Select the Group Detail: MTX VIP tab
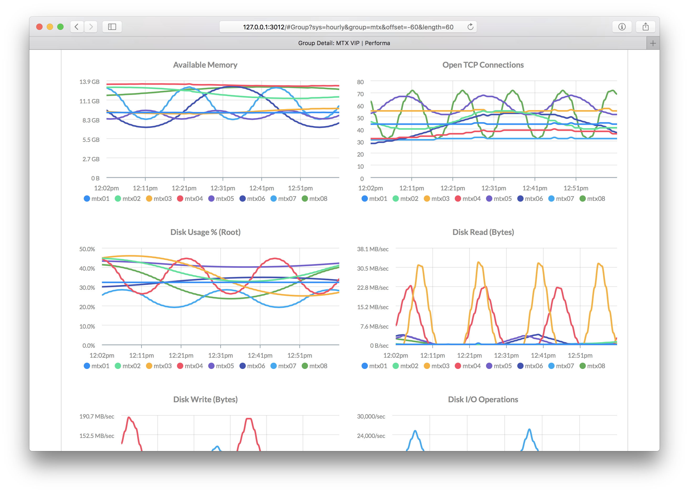 click(344, 43)
